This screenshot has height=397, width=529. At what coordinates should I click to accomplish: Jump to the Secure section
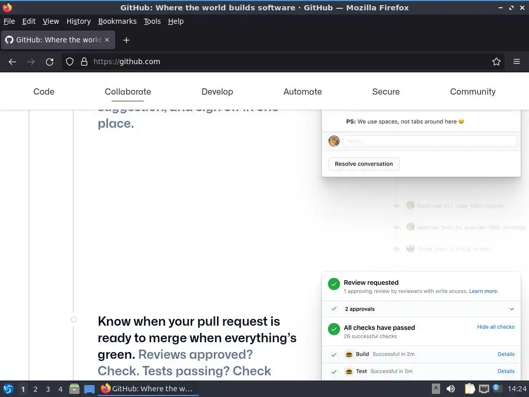point(386,91)
